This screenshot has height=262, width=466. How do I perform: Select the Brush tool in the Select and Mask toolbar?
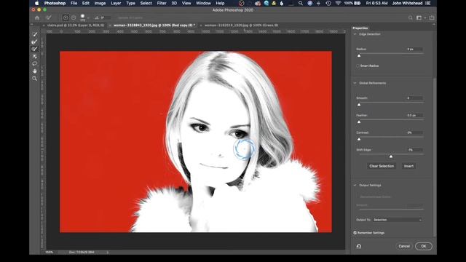pos(34,49)
